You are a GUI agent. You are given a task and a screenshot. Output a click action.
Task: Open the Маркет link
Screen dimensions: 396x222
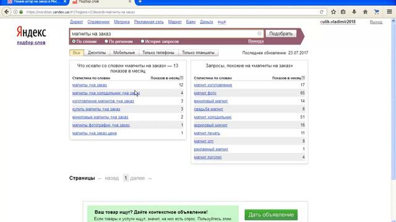tap(174, 22)
